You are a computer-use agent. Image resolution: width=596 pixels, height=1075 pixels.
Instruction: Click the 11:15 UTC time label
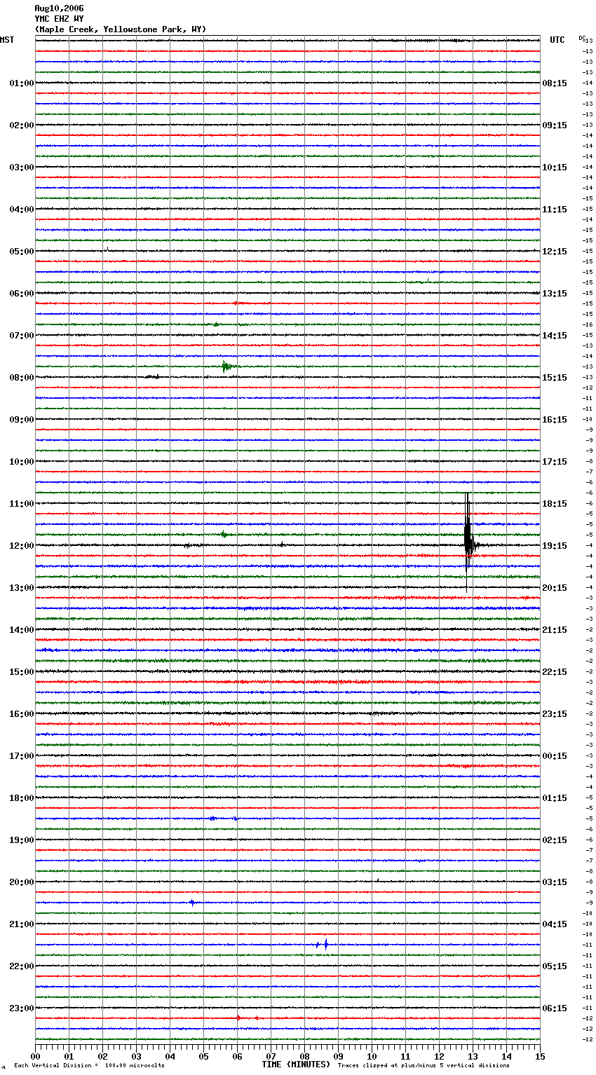(555, 210)
